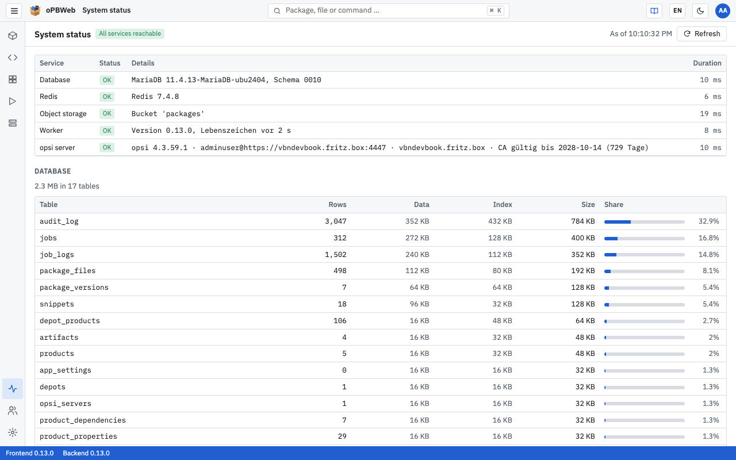Select the snippets table name

57,304
